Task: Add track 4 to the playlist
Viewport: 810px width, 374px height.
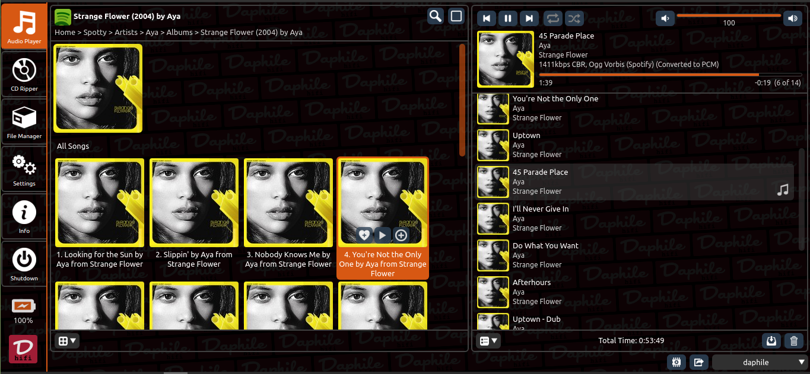Action: point(401,235)
